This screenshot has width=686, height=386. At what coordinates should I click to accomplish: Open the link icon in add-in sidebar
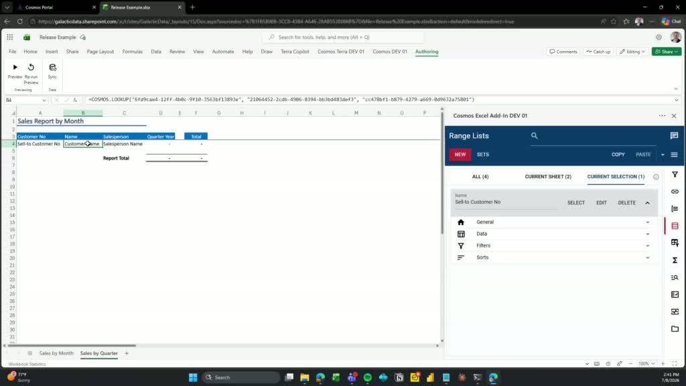click(675, 192)
